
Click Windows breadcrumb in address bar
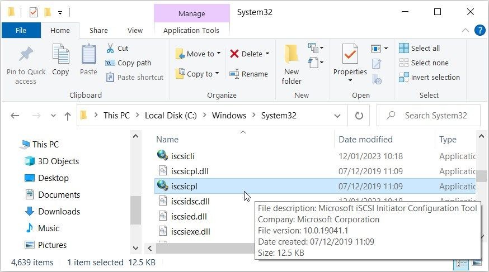229,116
